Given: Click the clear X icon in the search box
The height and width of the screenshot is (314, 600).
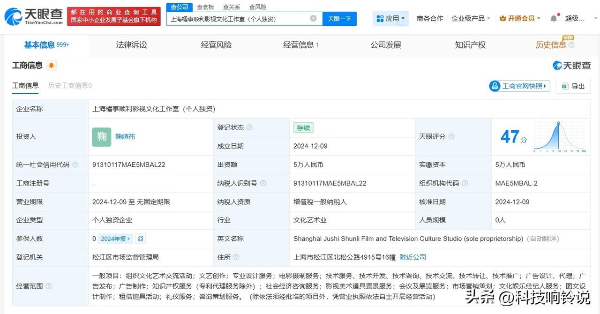Looking at the screenshot, I should click(x=313, y=18).
